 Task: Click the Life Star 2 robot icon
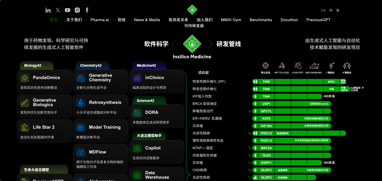pyautogui.click(x=25, y=127)
